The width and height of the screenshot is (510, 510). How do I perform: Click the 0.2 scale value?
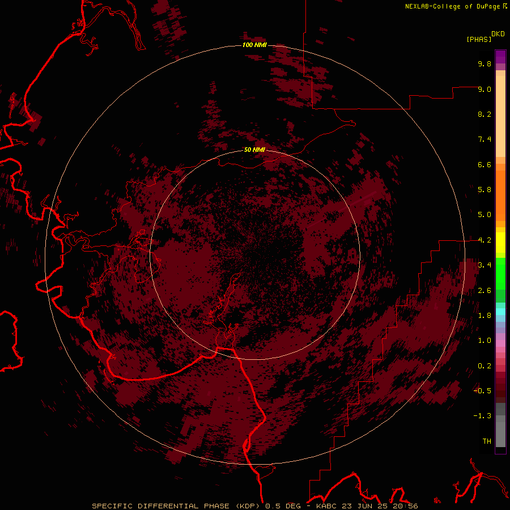484,366
